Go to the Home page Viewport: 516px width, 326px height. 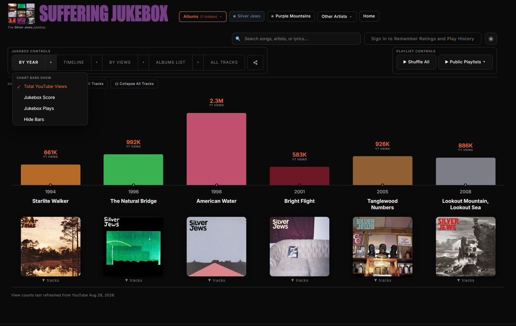click(x=369, y=16)
